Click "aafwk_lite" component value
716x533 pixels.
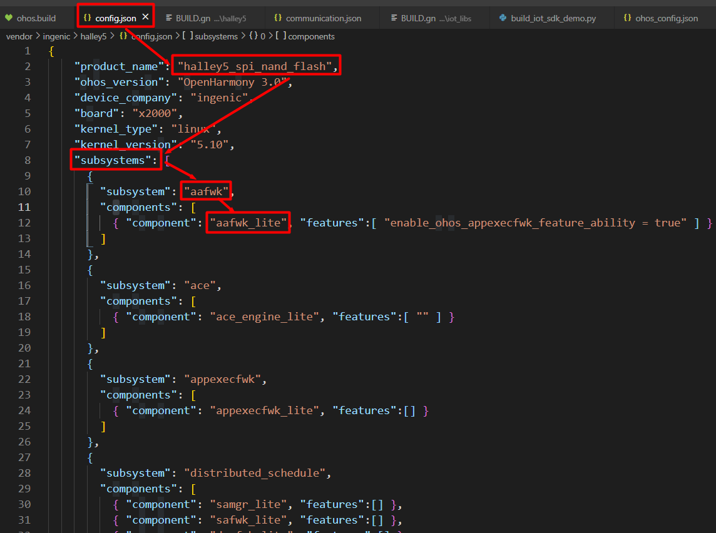(248, 223)
